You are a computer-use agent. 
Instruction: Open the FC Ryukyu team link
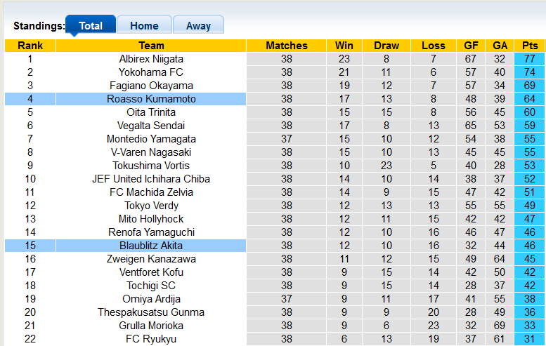[x=151, y=339]
